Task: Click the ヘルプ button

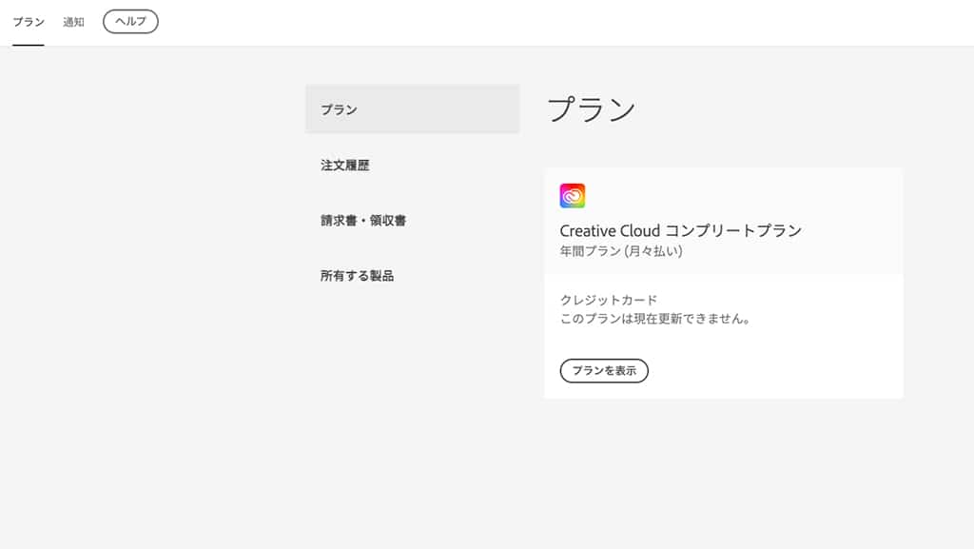Action: 130,22
